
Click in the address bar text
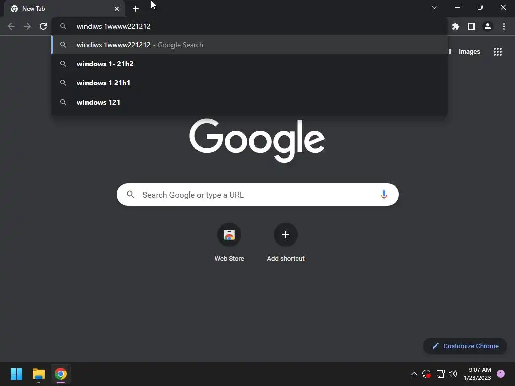[x=114, y=26]
